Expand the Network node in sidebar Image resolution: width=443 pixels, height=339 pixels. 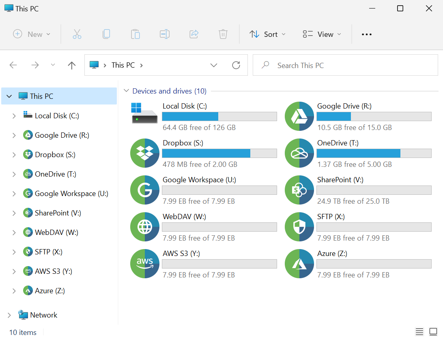tap(9, 315)
